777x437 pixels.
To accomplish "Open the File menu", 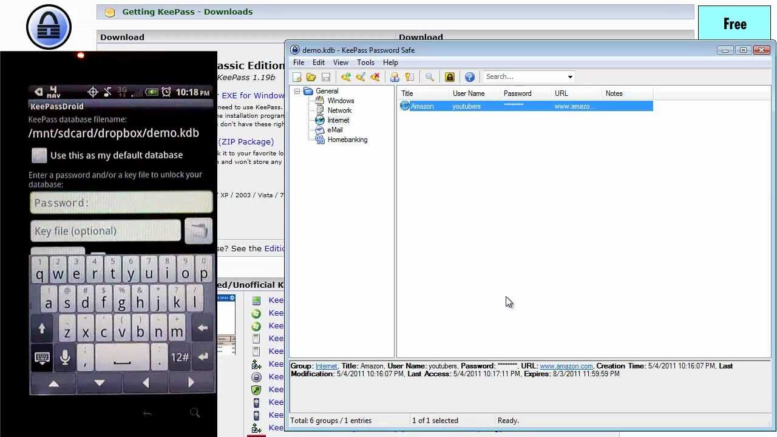I will [299, 63].
